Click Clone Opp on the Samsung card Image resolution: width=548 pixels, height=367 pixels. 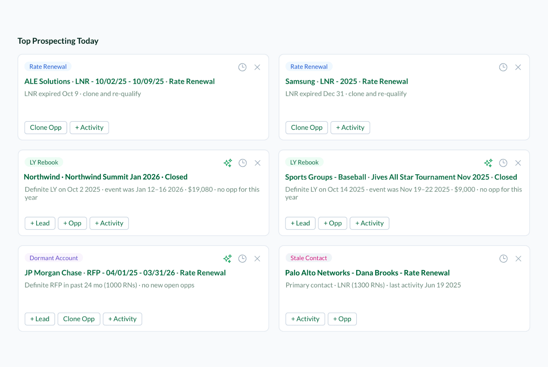pyautogui.click(x=307, y=128)
